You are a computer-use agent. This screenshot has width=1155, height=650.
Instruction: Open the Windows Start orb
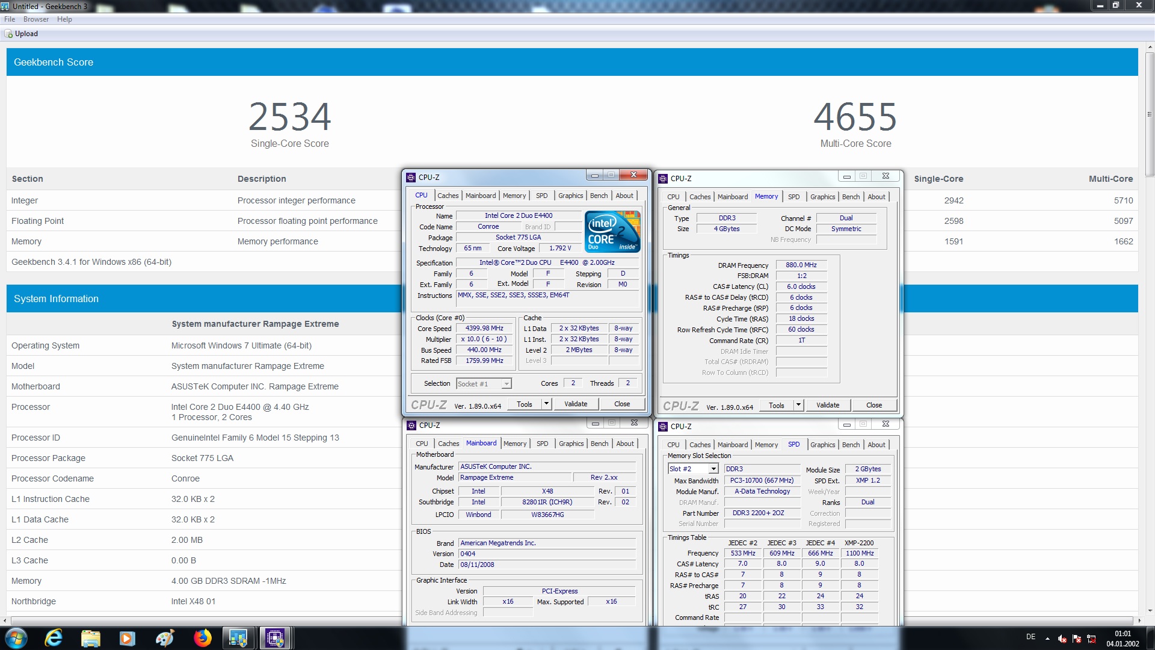point(16,638)
